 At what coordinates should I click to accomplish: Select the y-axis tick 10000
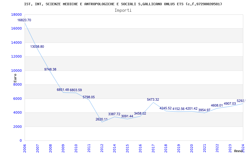tap(16, 71)
